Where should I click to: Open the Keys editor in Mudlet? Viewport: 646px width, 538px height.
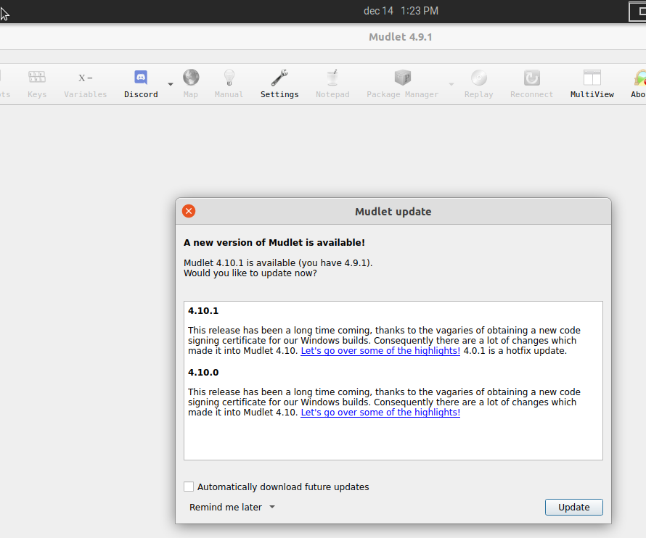(x=36, y=83)
